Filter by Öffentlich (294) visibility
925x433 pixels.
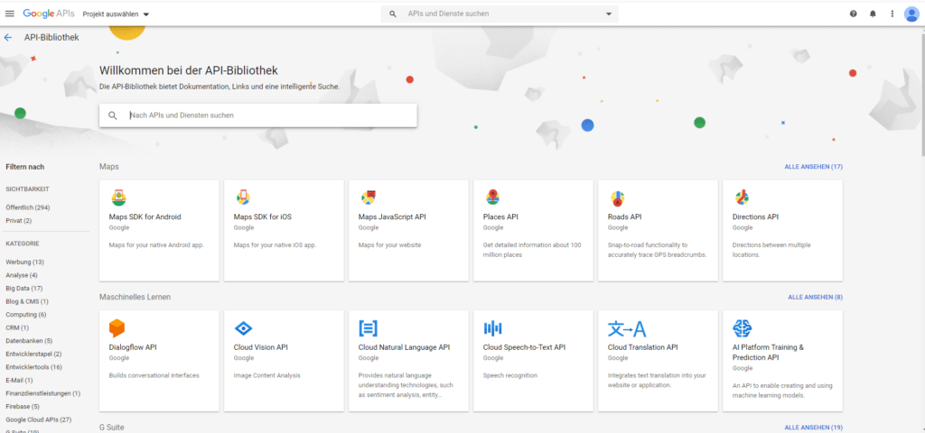pos(27,207)
